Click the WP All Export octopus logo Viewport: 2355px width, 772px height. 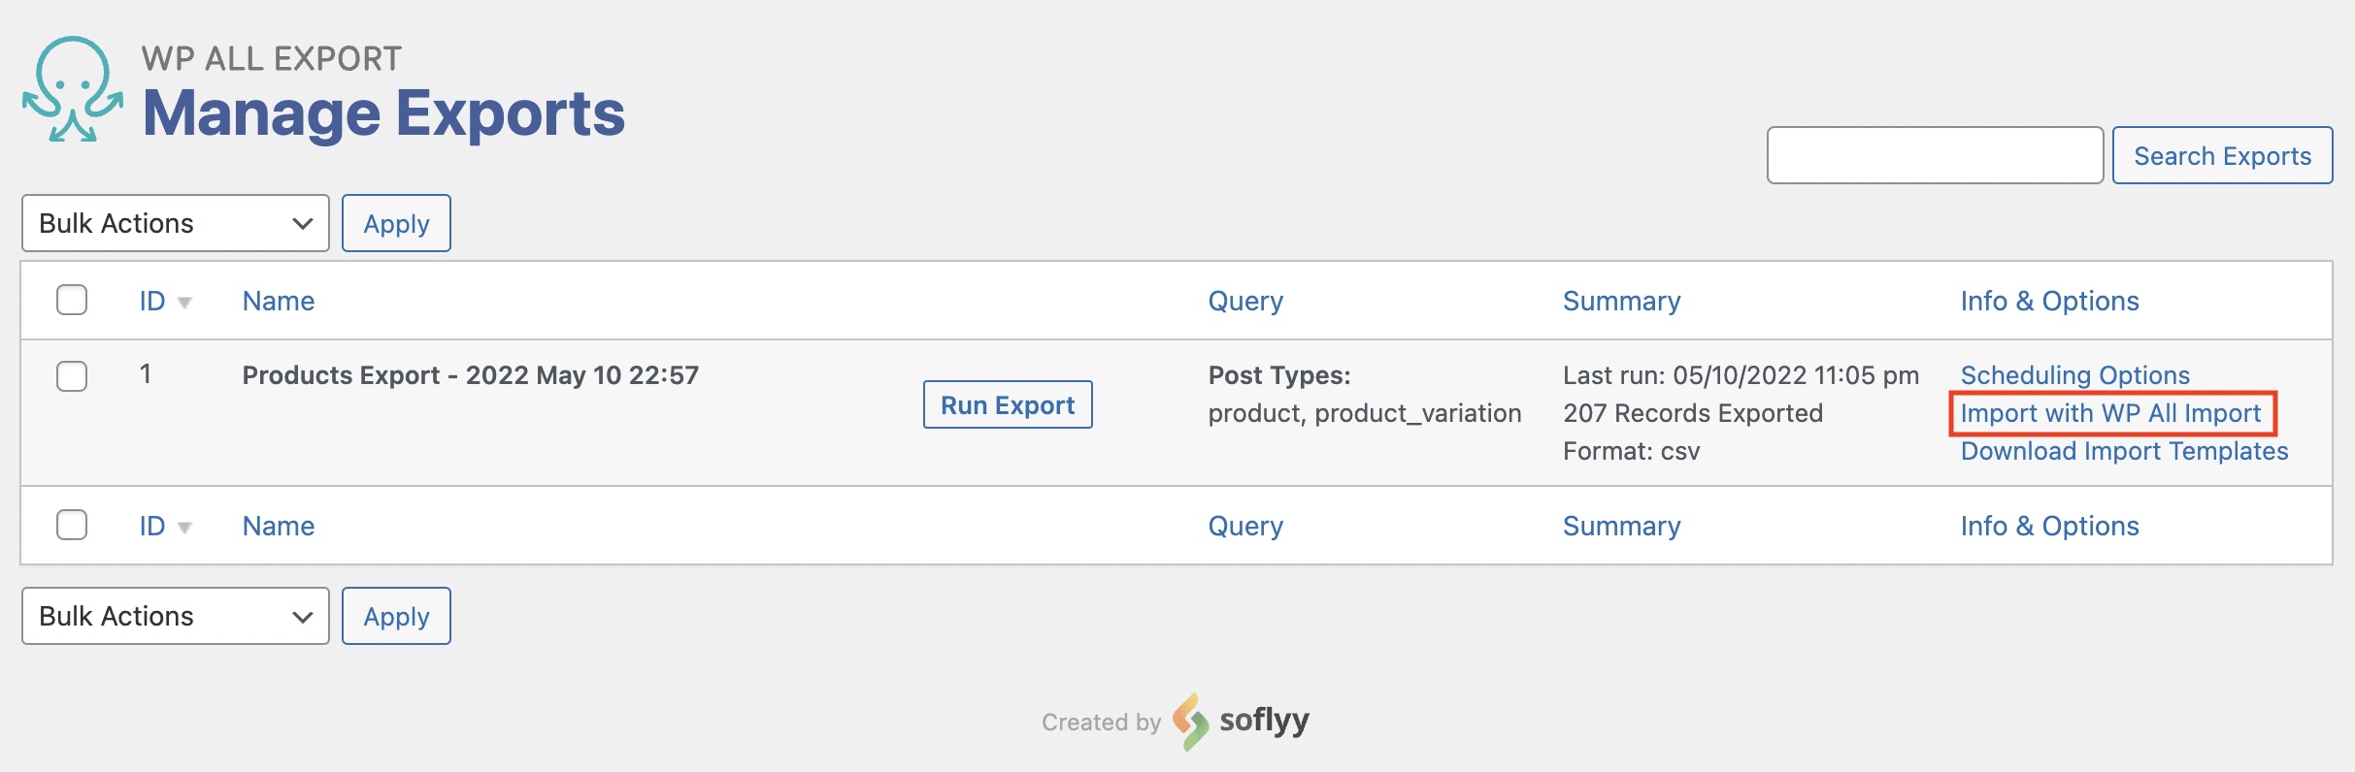pyautogui.click(x=73, y=90)
